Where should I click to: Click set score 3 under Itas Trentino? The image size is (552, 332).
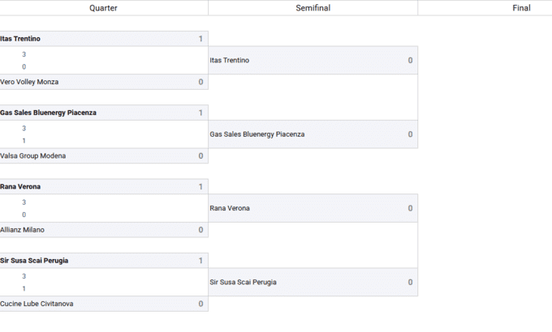pos(24,54)
